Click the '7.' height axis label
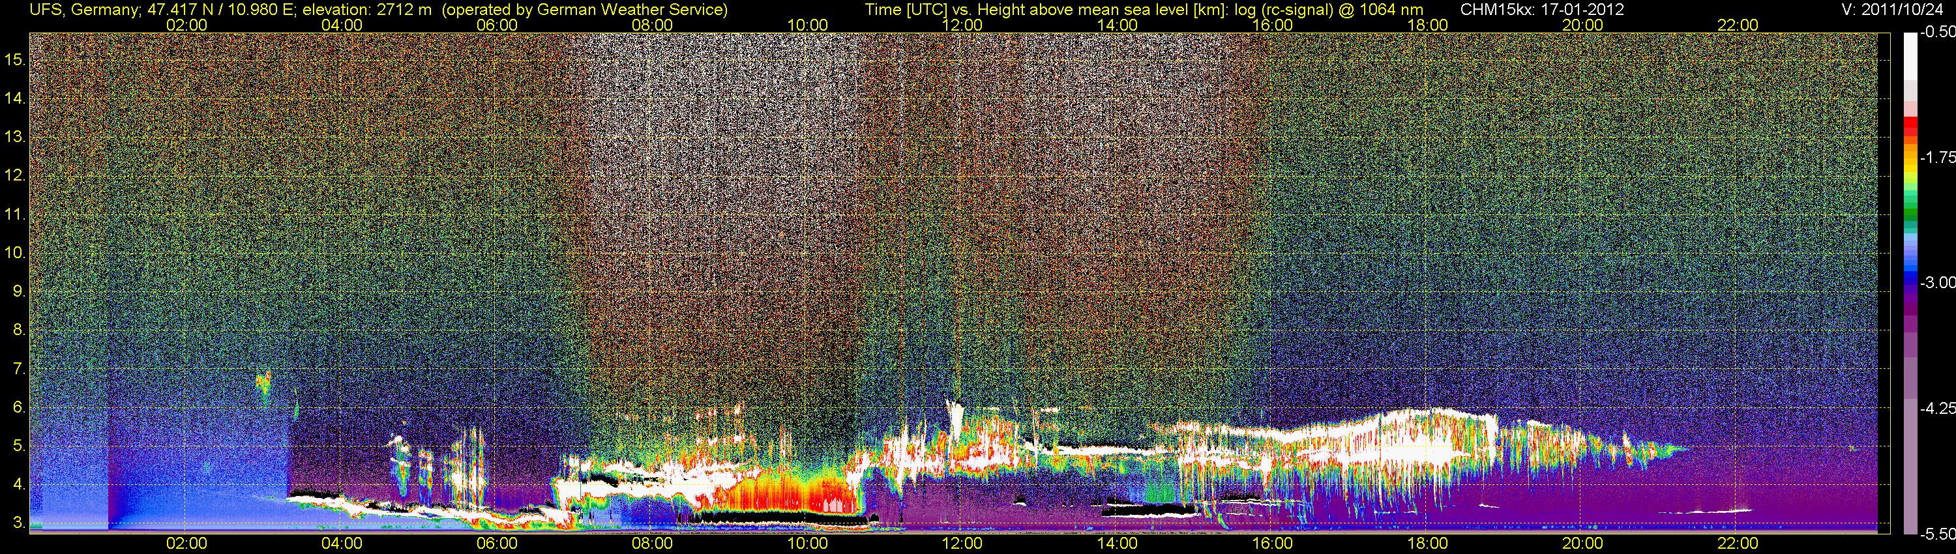This screenshot has height=554, width=1956. (x=20, y=369)
